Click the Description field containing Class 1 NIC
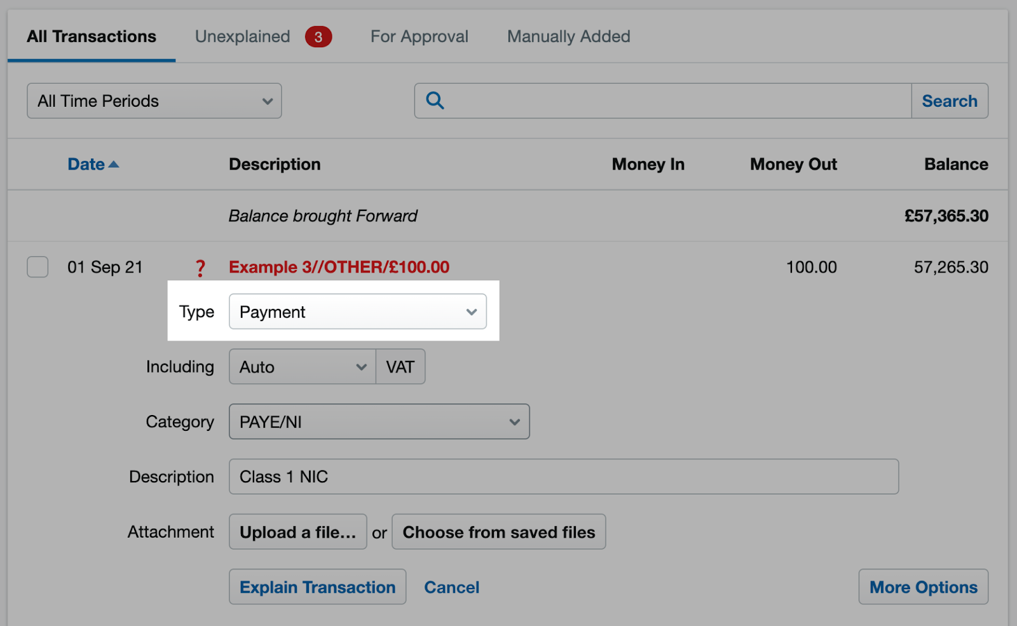This screenshot has width=1017, height=626. pos(563,477)
